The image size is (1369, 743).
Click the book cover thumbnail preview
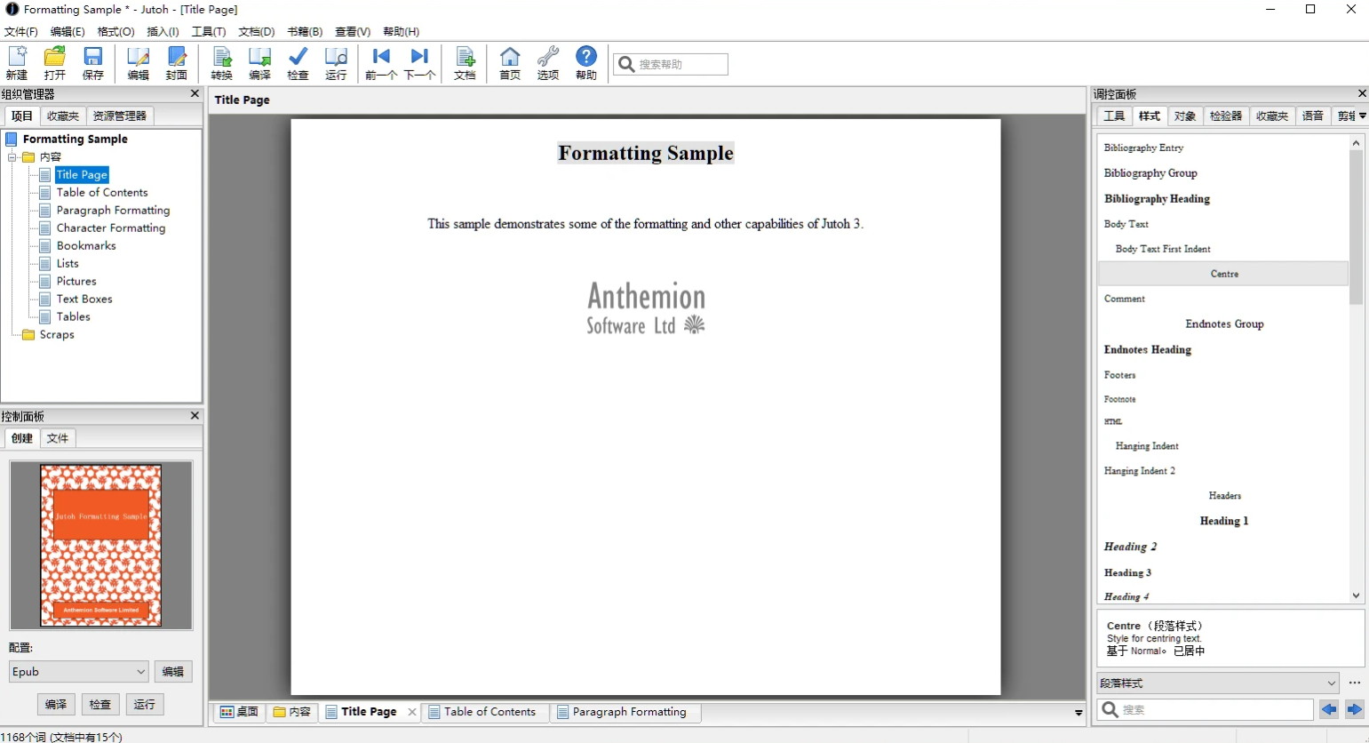coord(100,545)
